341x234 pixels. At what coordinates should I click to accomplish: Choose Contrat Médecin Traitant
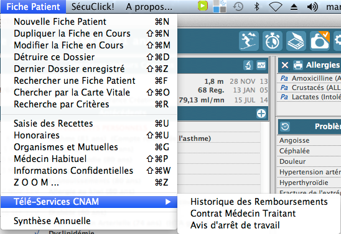(x=243, y=214)
